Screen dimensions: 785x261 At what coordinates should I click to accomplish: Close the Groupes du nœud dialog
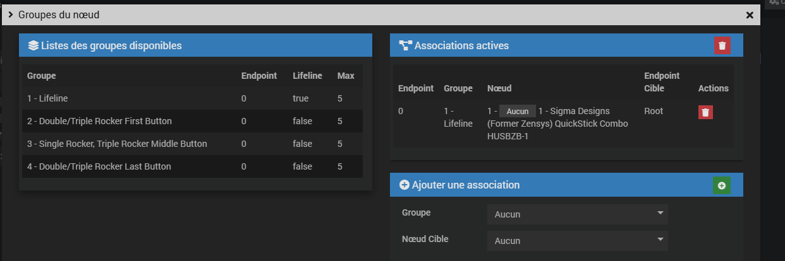pyautogui.click(x=750, y=14)
